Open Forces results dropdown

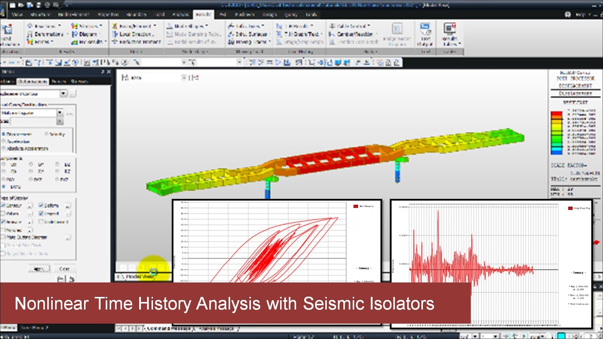40,42
